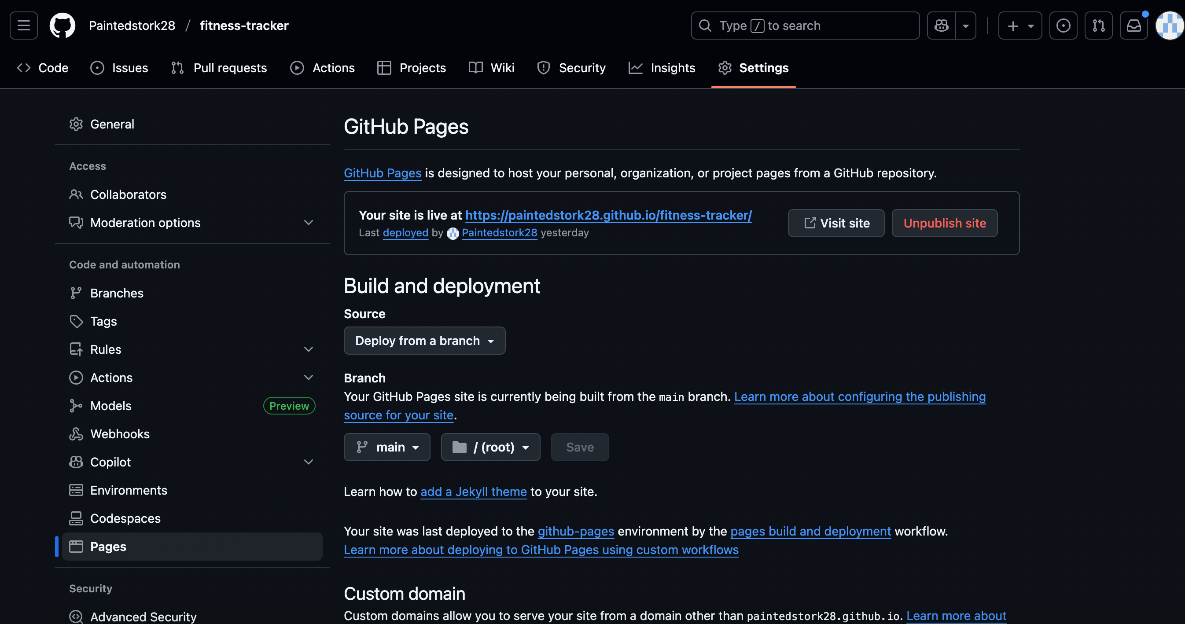Image resolution: width=1185 pixels, height=624 pixels.
Task: Click the header issues circle icon
Action: 1063,26
